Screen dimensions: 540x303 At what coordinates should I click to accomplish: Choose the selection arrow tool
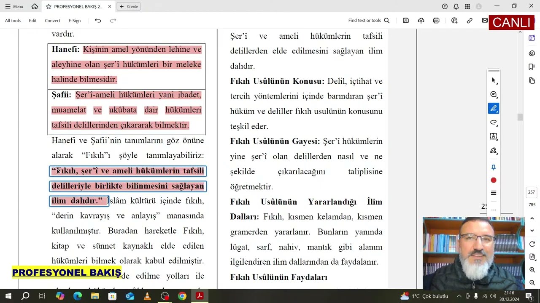(x=494, y=80)
